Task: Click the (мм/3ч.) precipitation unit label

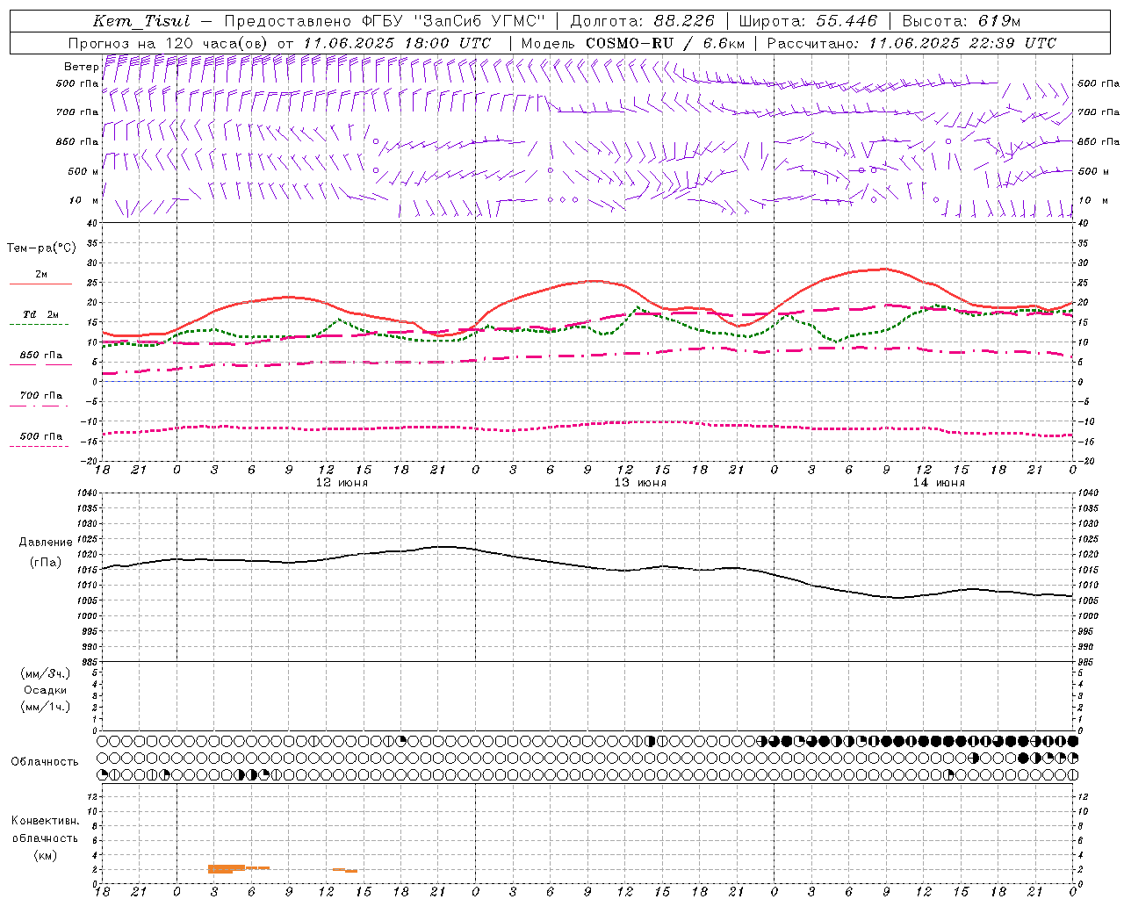Action: click(46, 673)
